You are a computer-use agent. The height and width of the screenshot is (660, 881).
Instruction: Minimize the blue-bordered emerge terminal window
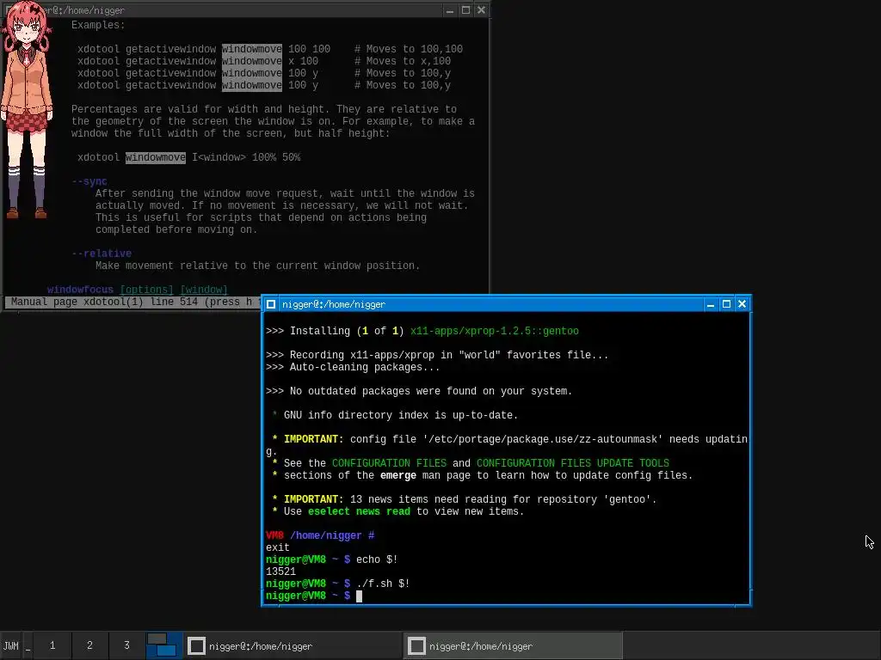710,304
